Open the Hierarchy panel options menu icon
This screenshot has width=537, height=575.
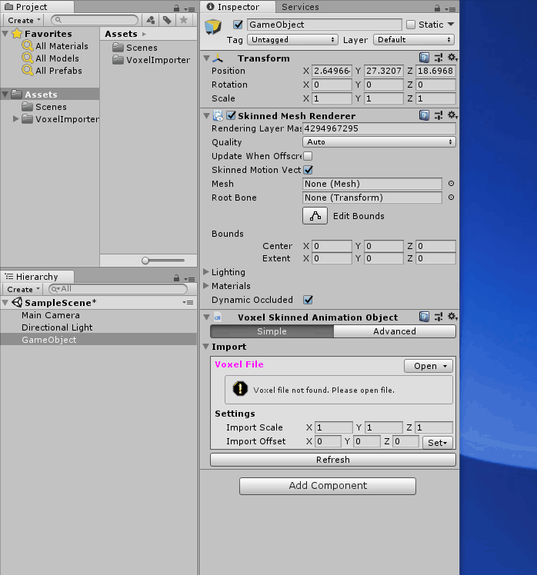point(189,279)
